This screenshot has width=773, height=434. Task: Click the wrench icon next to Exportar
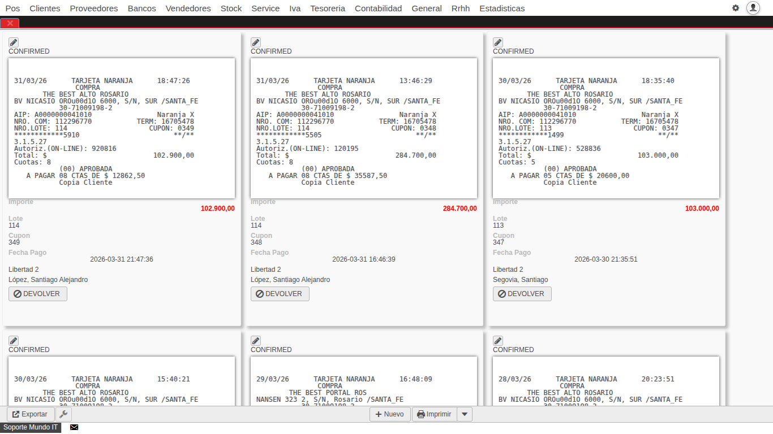63,414
